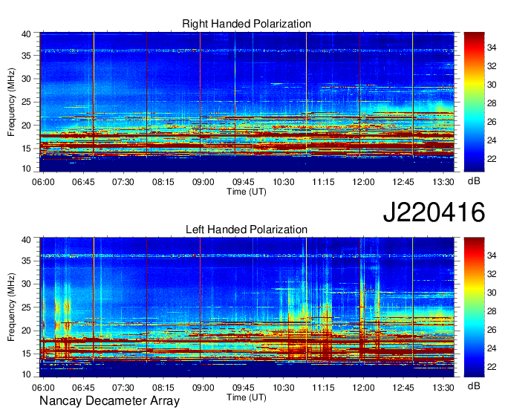Screen dimensions: 505x410
Task: Click the 10 MHz tick of Right Handed plot
Action: click(26, 169)
